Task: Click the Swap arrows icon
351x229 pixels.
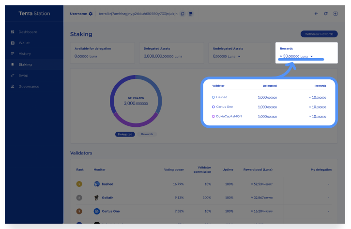Action: pos(13,76)
